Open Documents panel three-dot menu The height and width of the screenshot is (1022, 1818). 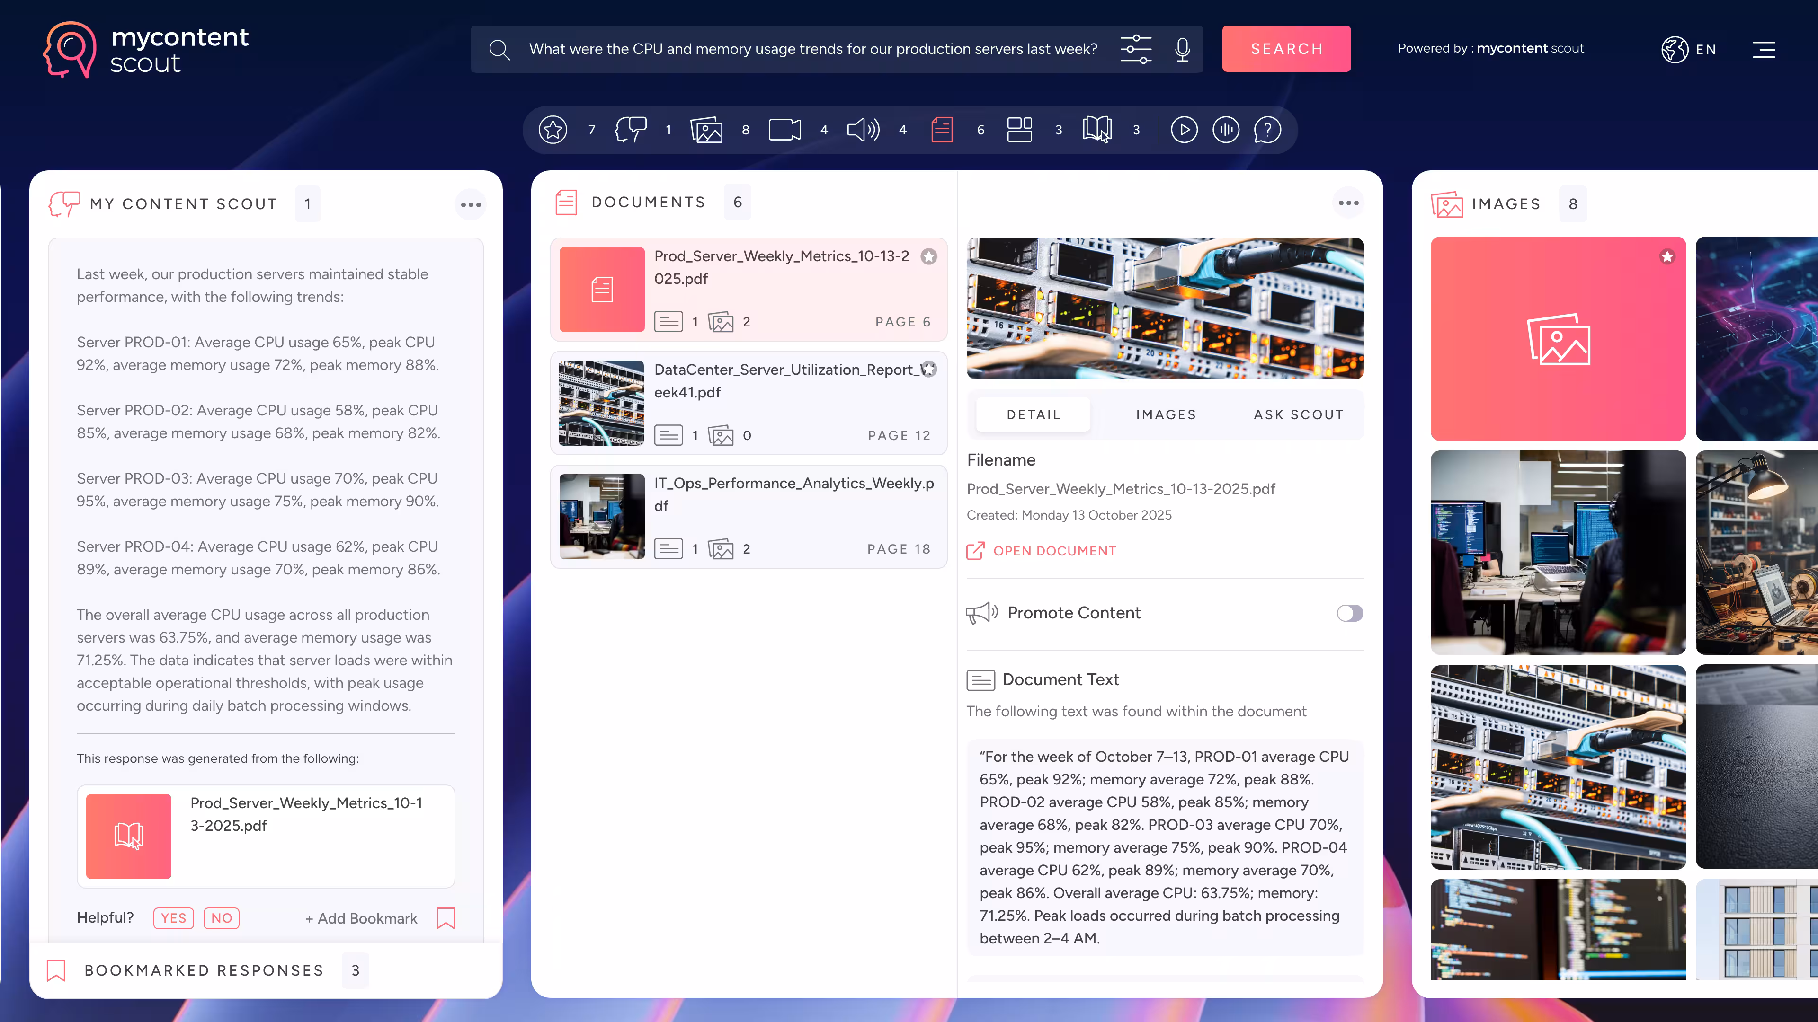point(1348,203)
